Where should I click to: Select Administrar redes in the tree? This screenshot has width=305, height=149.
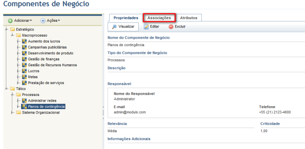[x=42, y=100]
